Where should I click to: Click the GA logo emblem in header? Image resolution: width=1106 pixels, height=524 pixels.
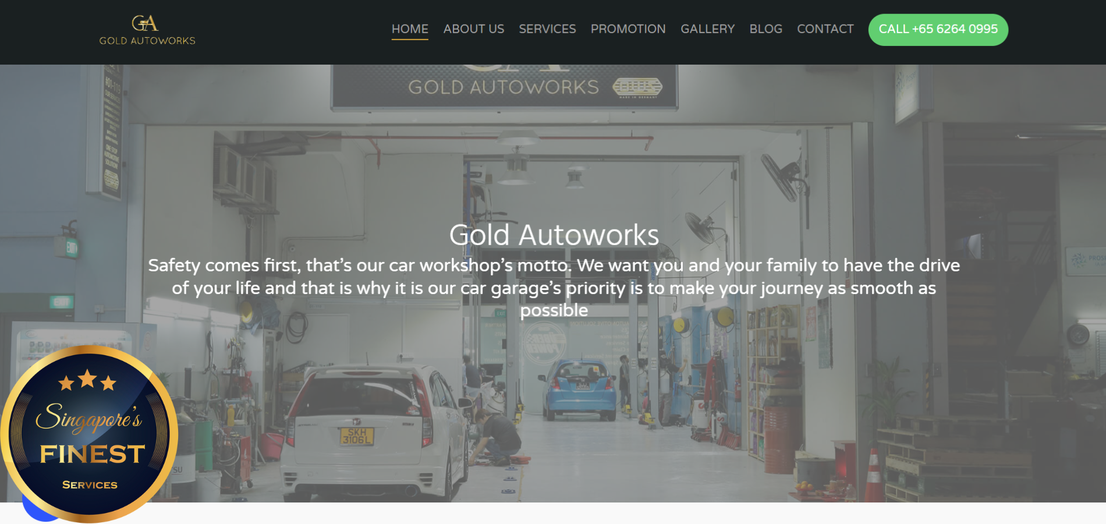point(145,23)
